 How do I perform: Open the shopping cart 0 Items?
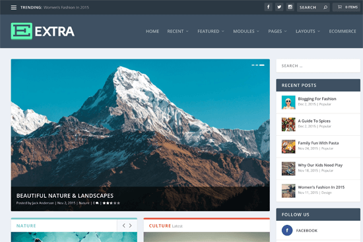point(346,7)
